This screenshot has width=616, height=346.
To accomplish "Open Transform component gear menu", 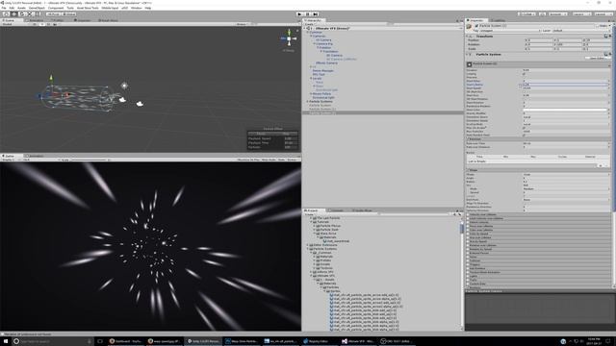I will [x=609, y=37].
